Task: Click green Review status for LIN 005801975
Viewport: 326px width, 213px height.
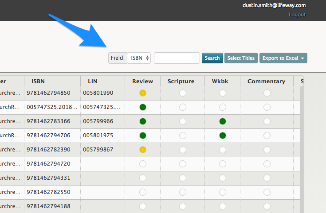Action: [x=143, y=136]
